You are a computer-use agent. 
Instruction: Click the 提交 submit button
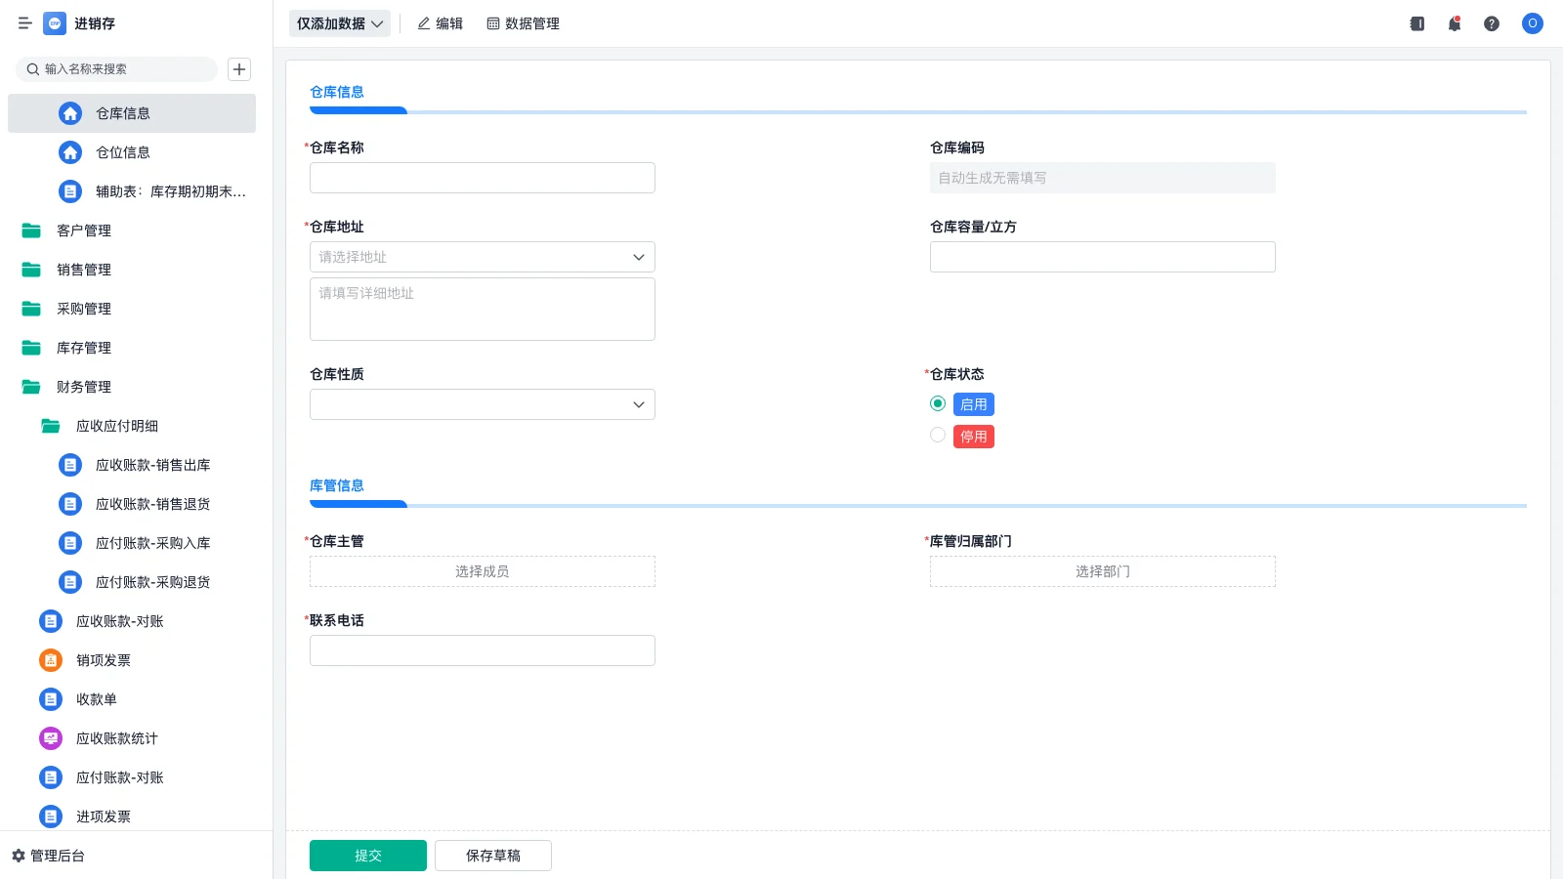368,856
